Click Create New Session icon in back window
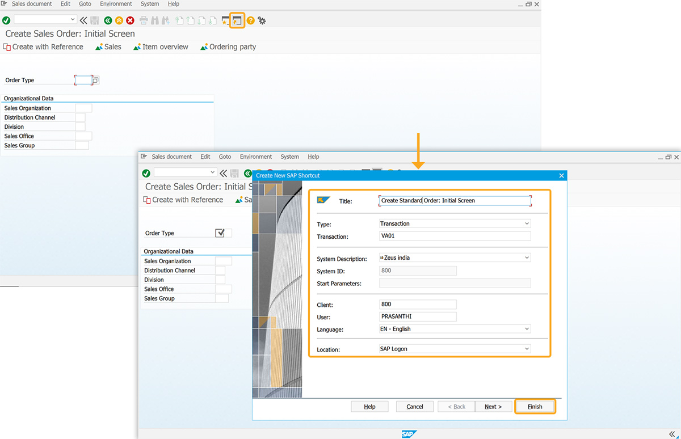The height and width of the screenshot is (439, 681). (225, 20)
